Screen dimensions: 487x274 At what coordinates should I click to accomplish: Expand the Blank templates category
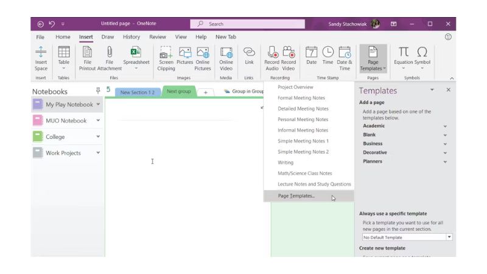[445, 135]
